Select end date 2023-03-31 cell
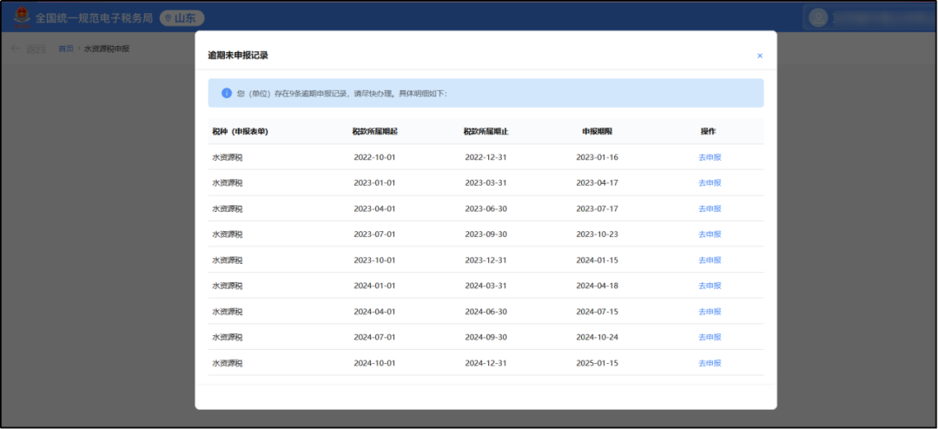Viewport: 938px width, 429px height. pos(486,183)
